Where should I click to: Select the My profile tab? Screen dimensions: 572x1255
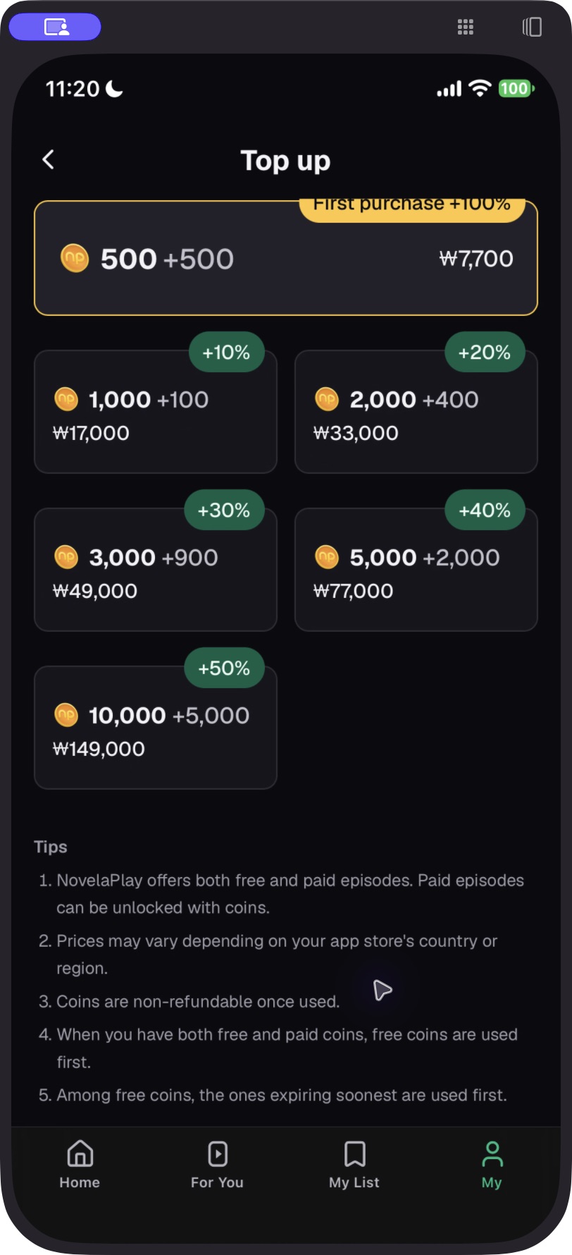point(492,1165)
